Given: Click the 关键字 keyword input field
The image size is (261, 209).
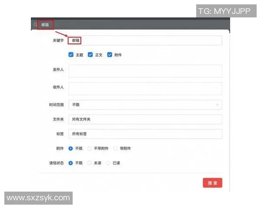Looking at the screenshot, I should (x=145, y=40).
